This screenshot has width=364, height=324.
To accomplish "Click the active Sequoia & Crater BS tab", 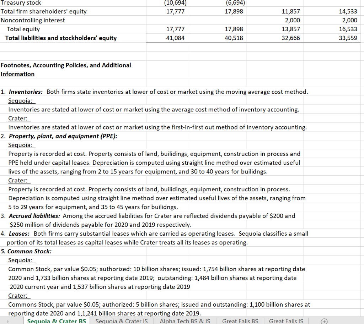I will [x=56, y=321].
